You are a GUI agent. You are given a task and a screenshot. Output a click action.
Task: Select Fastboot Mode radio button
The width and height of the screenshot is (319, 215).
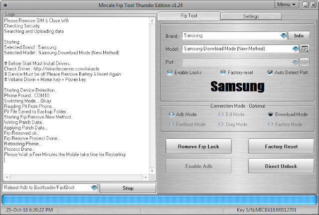(171, 124)
